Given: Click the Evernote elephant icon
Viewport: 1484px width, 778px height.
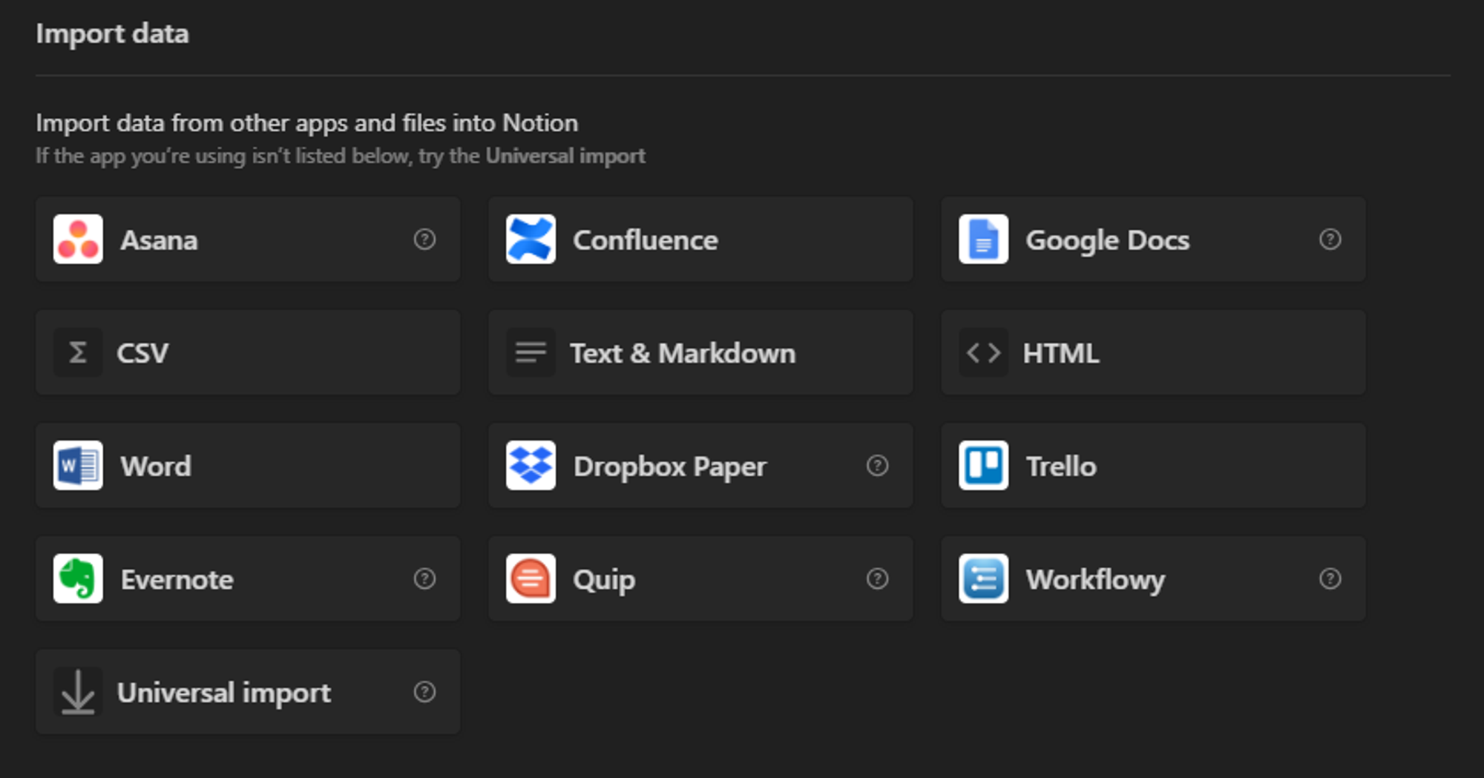Looking at the screenshot, I should pos(78,578).
